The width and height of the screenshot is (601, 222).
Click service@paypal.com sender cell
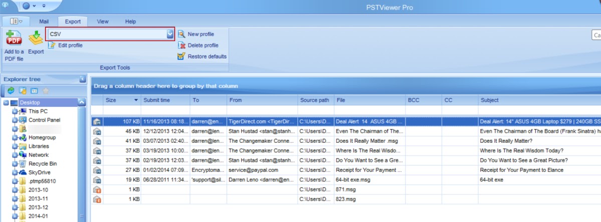[x=262, y=170]
